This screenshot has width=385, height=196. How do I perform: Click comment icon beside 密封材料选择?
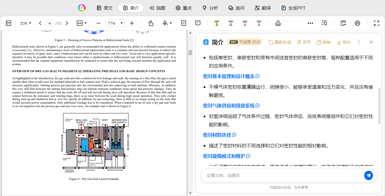(234, 135)
